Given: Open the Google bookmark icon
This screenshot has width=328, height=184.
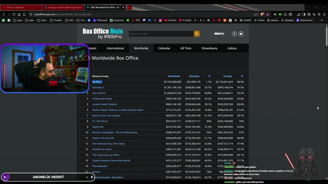Looking at the screenshot, I should click(9, 20).
